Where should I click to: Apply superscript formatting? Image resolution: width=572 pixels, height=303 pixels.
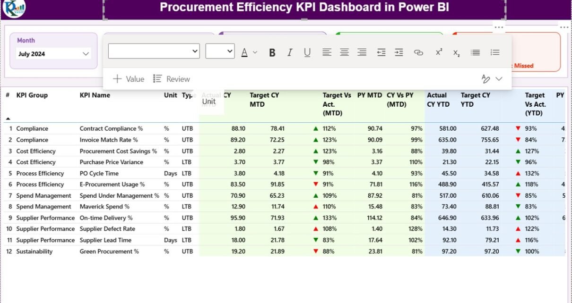point(439,52)
